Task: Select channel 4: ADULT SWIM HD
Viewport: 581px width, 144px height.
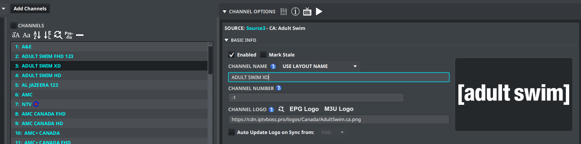Action: click(x=109, y=75)
